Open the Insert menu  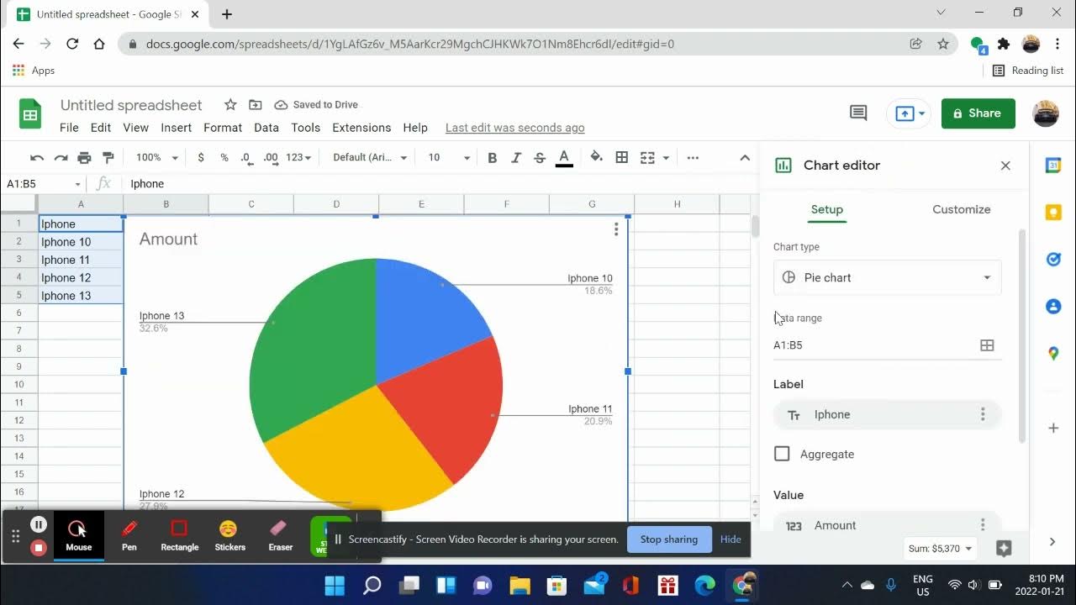177,128
